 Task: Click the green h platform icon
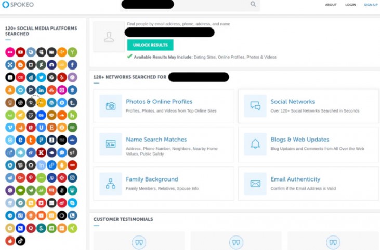(72, 115)
